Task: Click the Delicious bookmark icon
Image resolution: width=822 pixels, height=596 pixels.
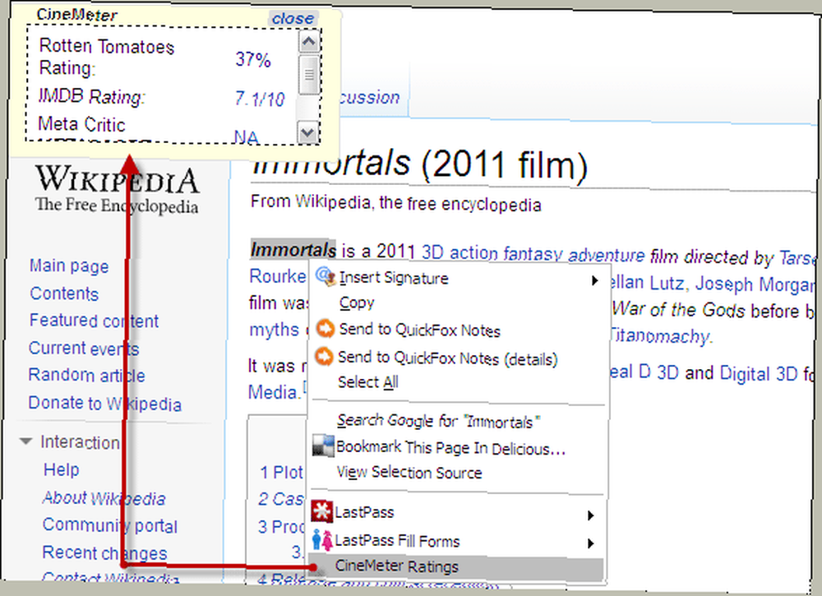Action: click(x=323, y=446)
